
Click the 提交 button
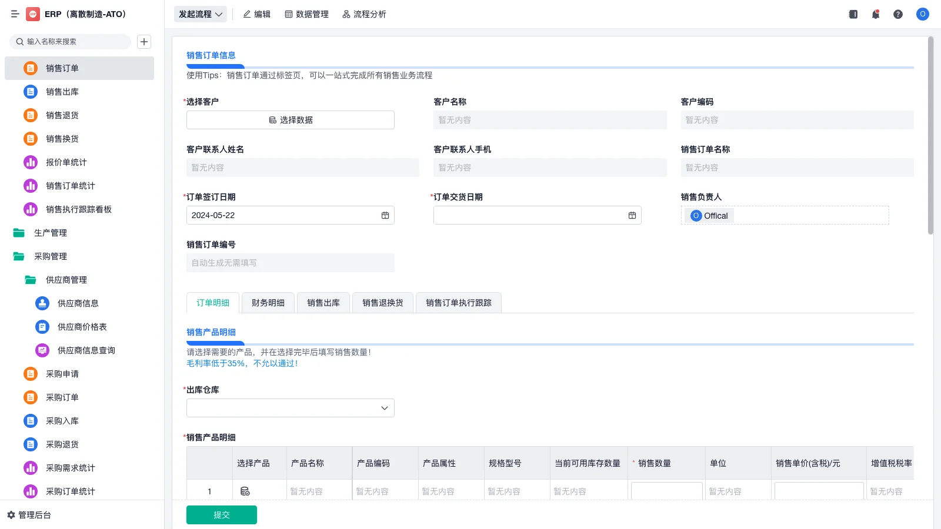221,514
